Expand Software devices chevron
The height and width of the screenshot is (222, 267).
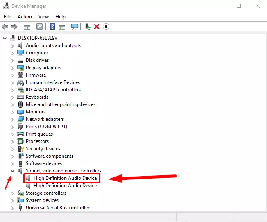tap(12, 163)
